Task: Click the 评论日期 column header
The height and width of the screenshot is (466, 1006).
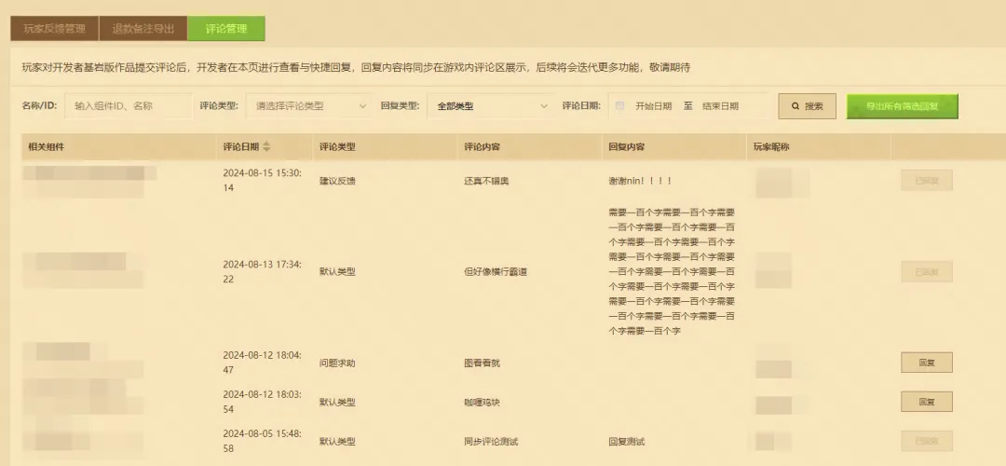Action: coord(241,147)
